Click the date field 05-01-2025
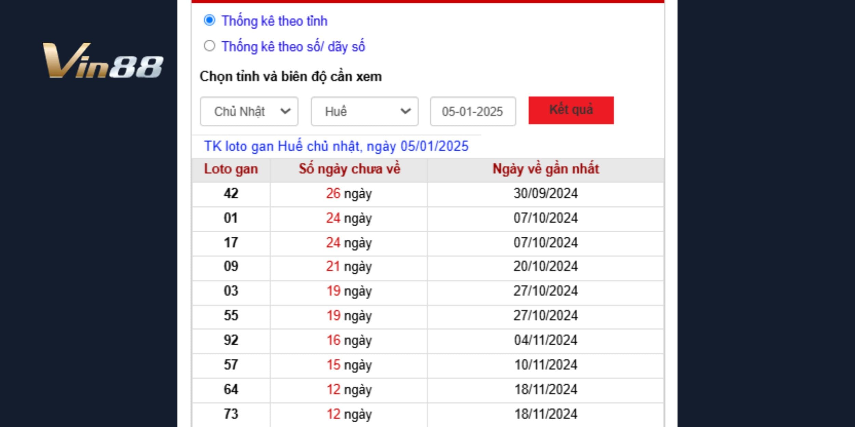Screen dimensions: 855x427 coord(473,111)
